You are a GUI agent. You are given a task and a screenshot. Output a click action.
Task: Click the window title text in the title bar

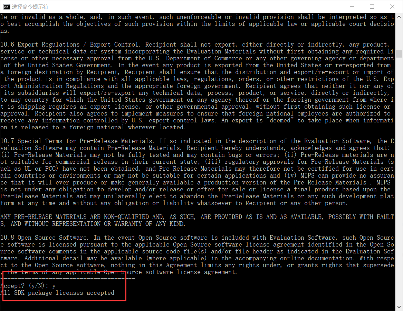[x=30, y=7]
